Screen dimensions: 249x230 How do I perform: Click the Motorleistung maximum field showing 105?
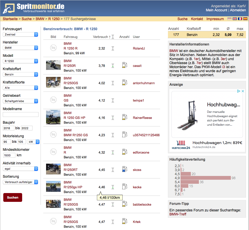22,142
